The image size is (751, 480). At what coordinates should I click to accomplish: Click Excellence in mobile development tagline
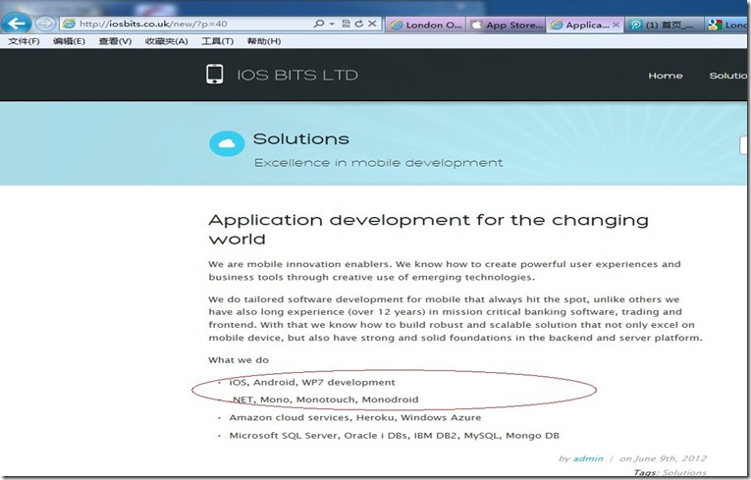[x=378, y=163]
